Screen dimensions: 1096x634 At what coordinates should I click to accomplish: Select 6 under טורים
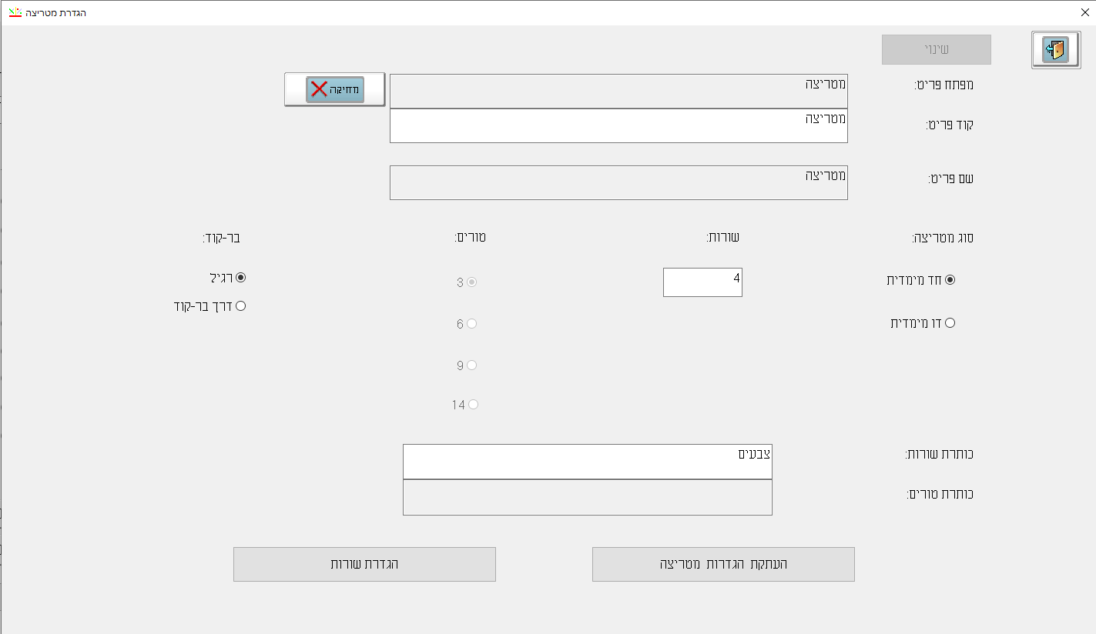pyautogui.click(x=472, y=324)
